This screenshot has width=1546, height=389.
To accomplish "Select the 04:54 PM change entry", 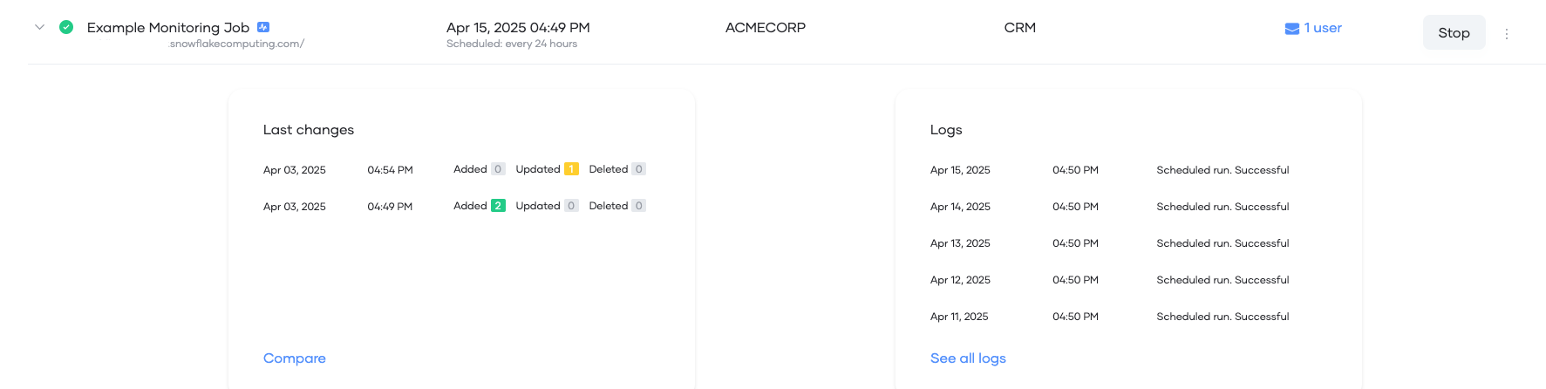I will click(390, 170).
